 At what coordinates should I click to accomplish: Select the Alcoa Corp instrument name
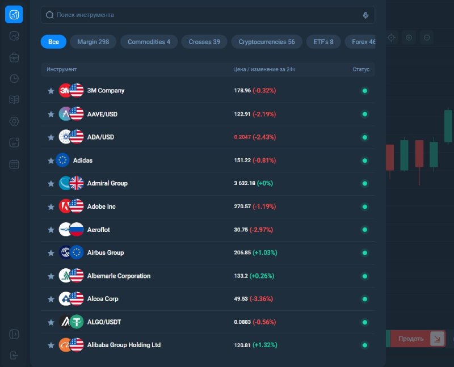click(103, 299)
